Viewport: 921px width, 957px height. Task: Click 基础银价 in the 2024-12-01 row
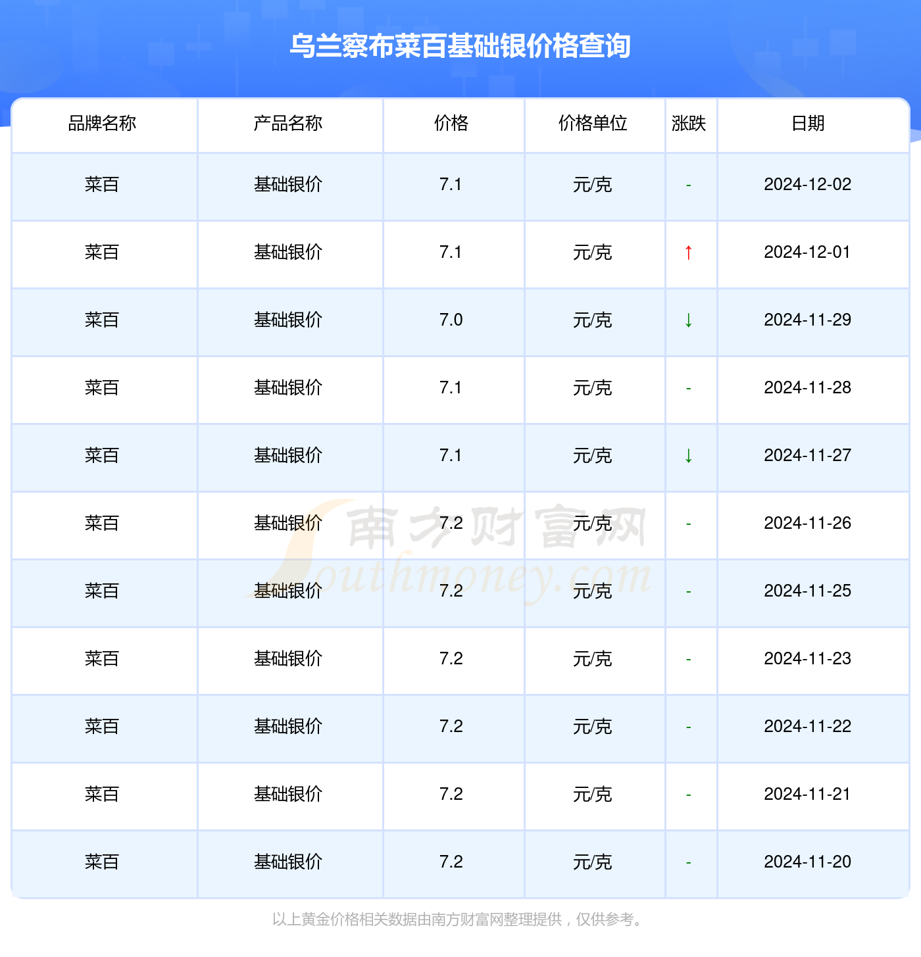pos(288,252)
